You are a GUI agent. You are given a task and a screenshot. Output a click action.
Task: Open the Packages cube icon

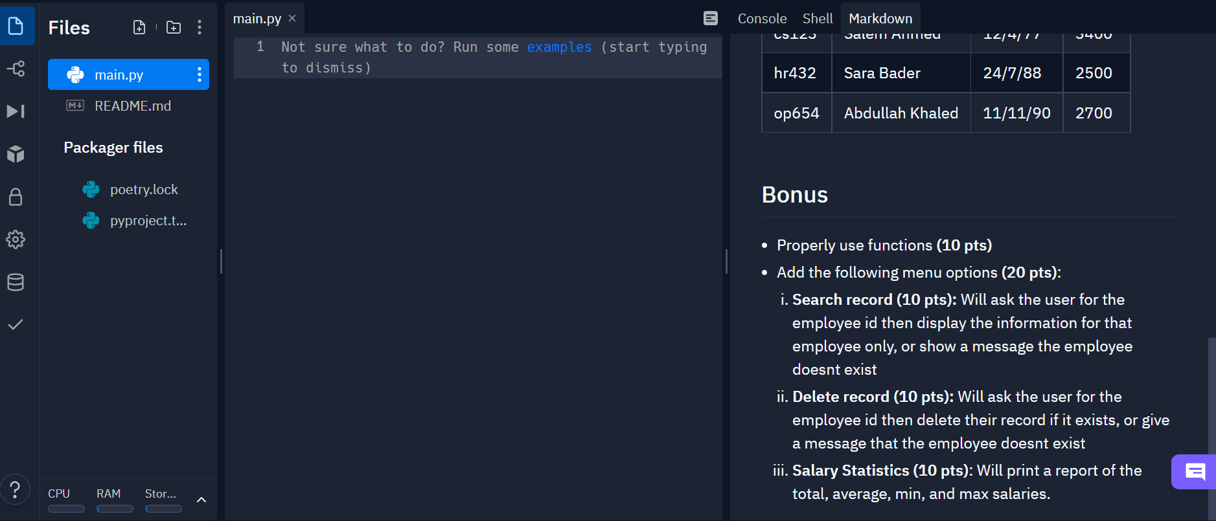(x=16, y=154)
